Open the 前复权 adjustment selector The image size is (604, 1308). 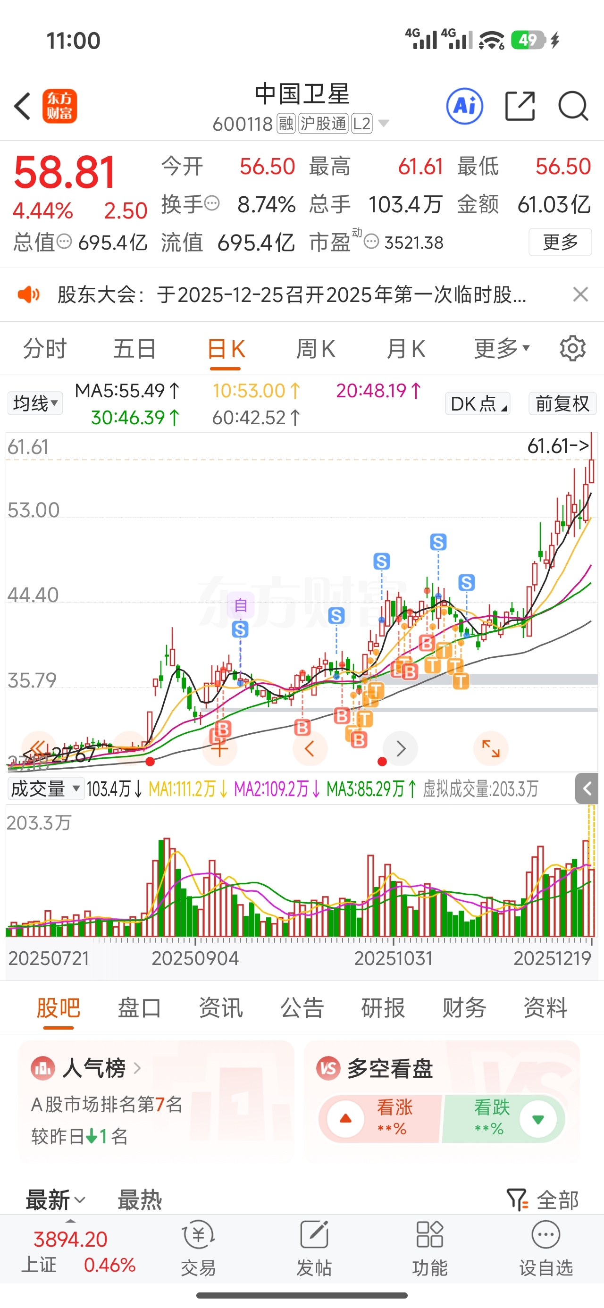point(562,403)
